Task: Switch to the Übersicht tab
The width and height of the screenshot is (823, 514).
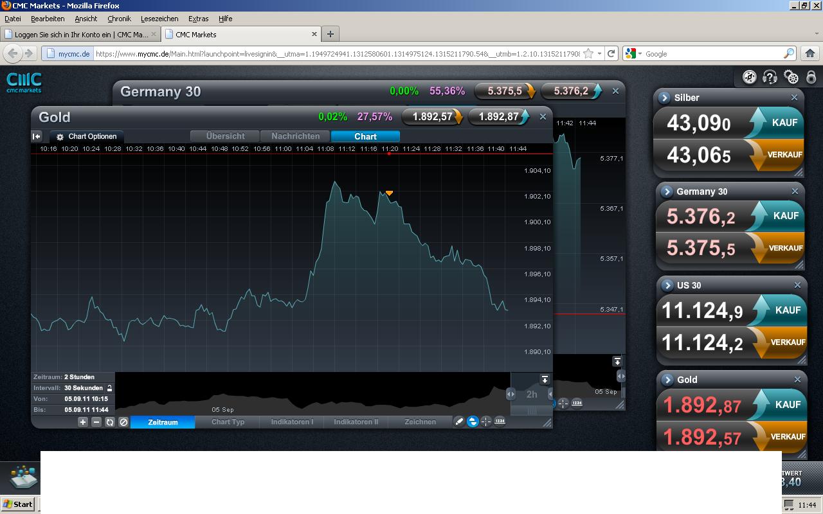Action: [x=225, y=136]
